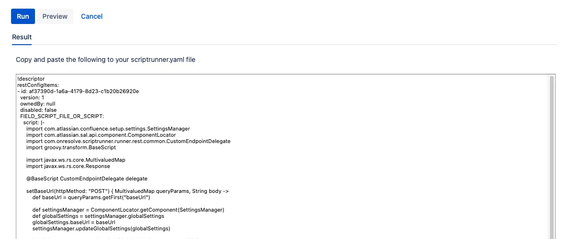Click the '!descriptor' line
This screenshot has width=570, height=239.
pos(31,79)
